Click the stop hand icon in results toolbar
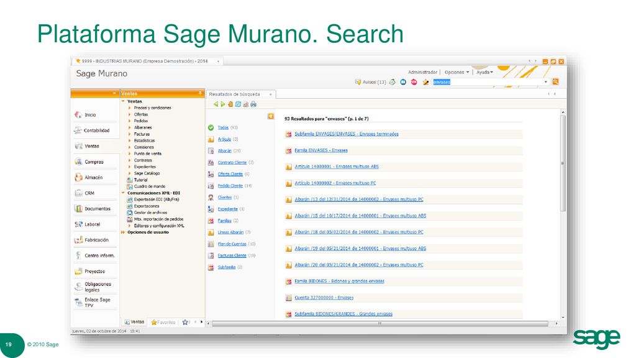The height and width of the screenshot is (358, 636). coord(230,104)
